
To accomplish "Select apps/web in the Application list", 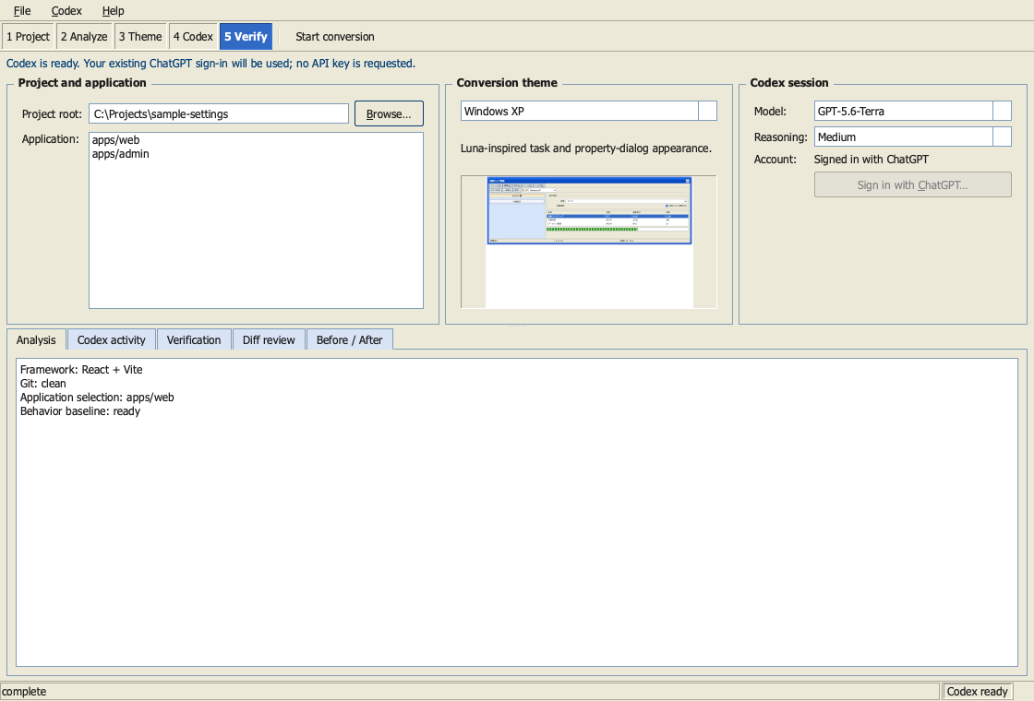I will [256, 139].
